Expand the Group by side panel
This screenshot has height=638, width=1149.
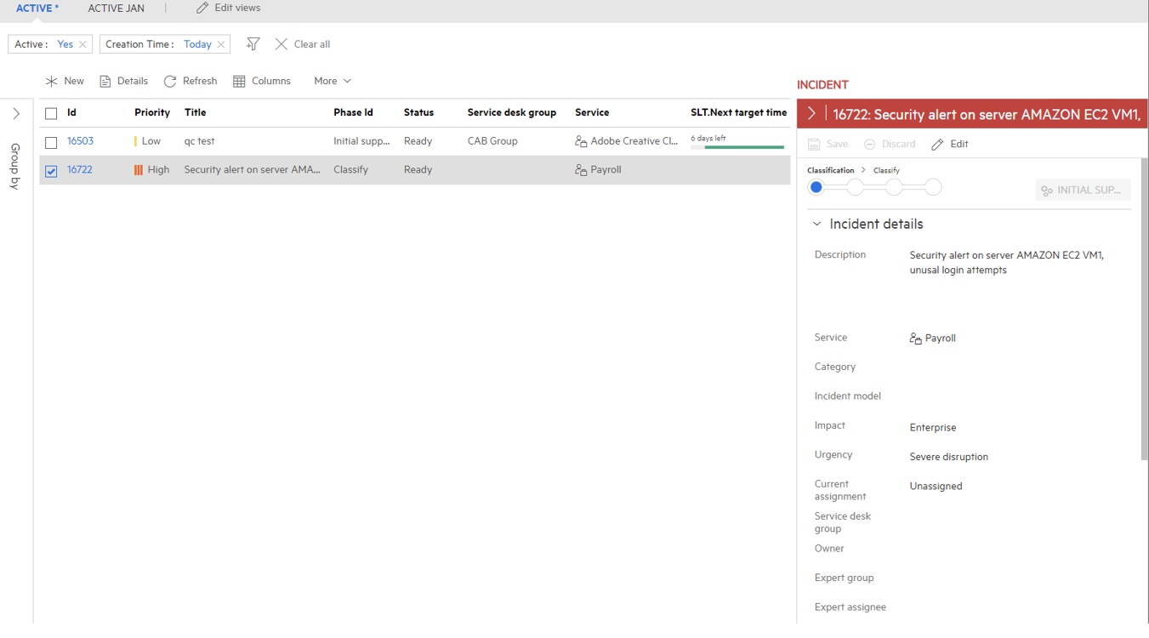coord(14,111)
